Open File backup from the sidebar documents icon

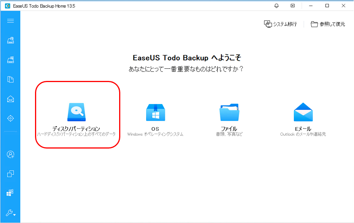pyautogui.click(x=10, y=79)
